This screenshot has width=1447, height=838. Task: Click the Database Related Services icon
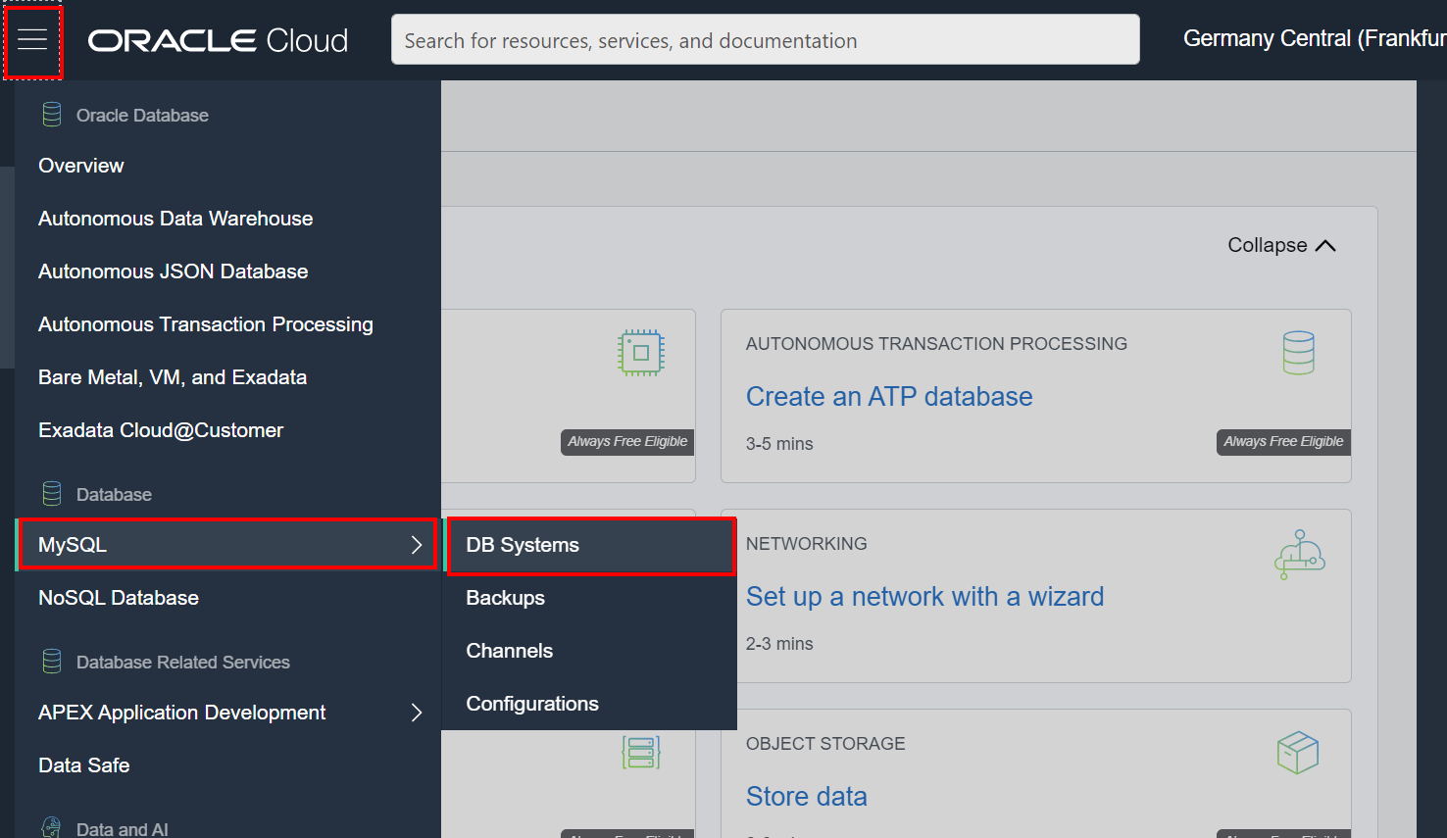click(x=50, y=662)
